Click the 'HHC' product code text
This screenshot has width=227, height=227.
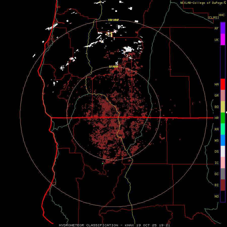[221, 15]
